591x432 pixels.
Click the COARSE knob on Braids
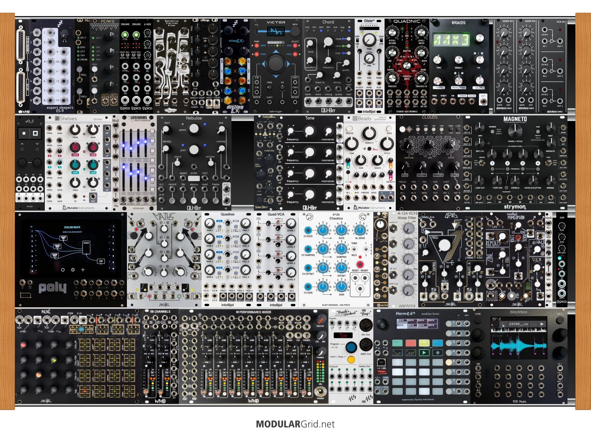(458, 60)
